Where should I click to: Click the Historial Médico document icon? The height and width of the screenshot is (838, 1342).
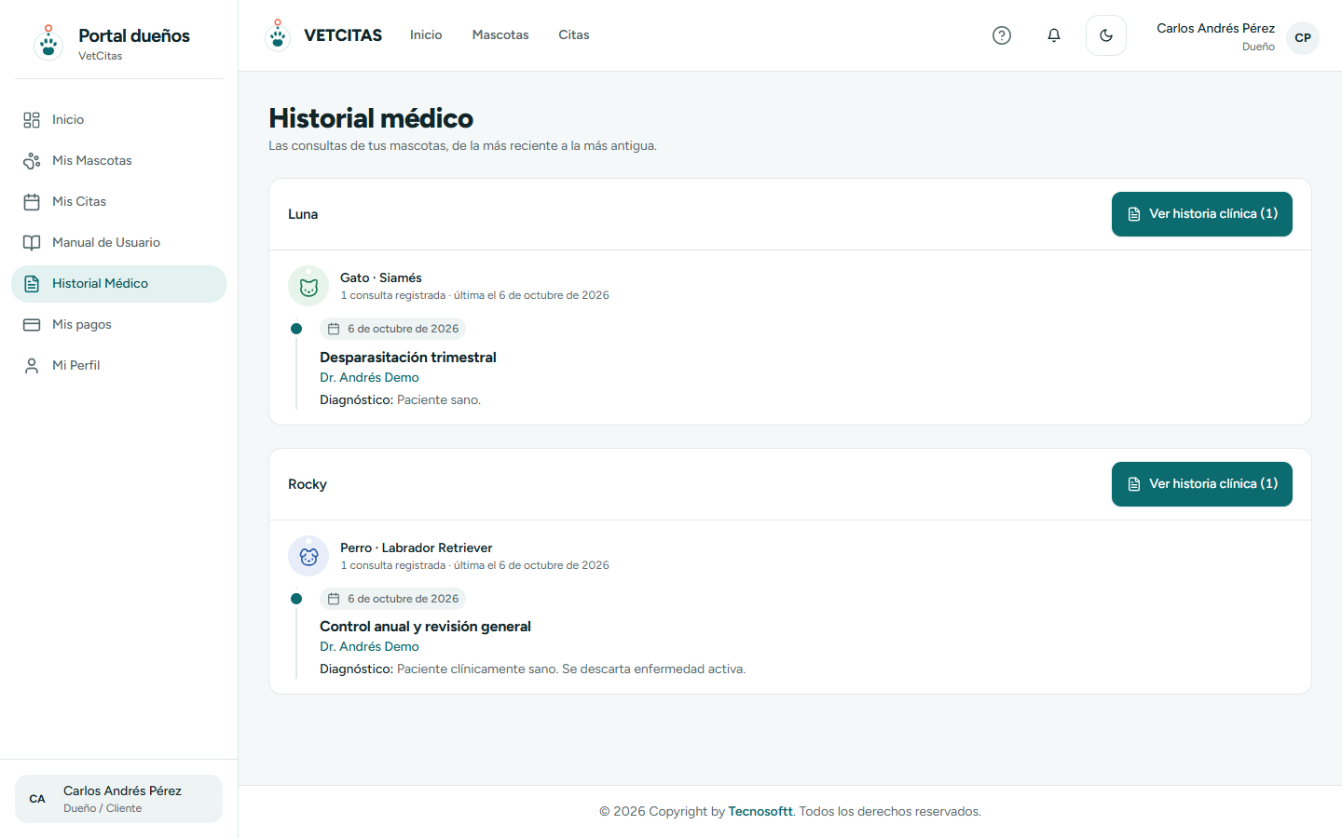tap(32, 284)
